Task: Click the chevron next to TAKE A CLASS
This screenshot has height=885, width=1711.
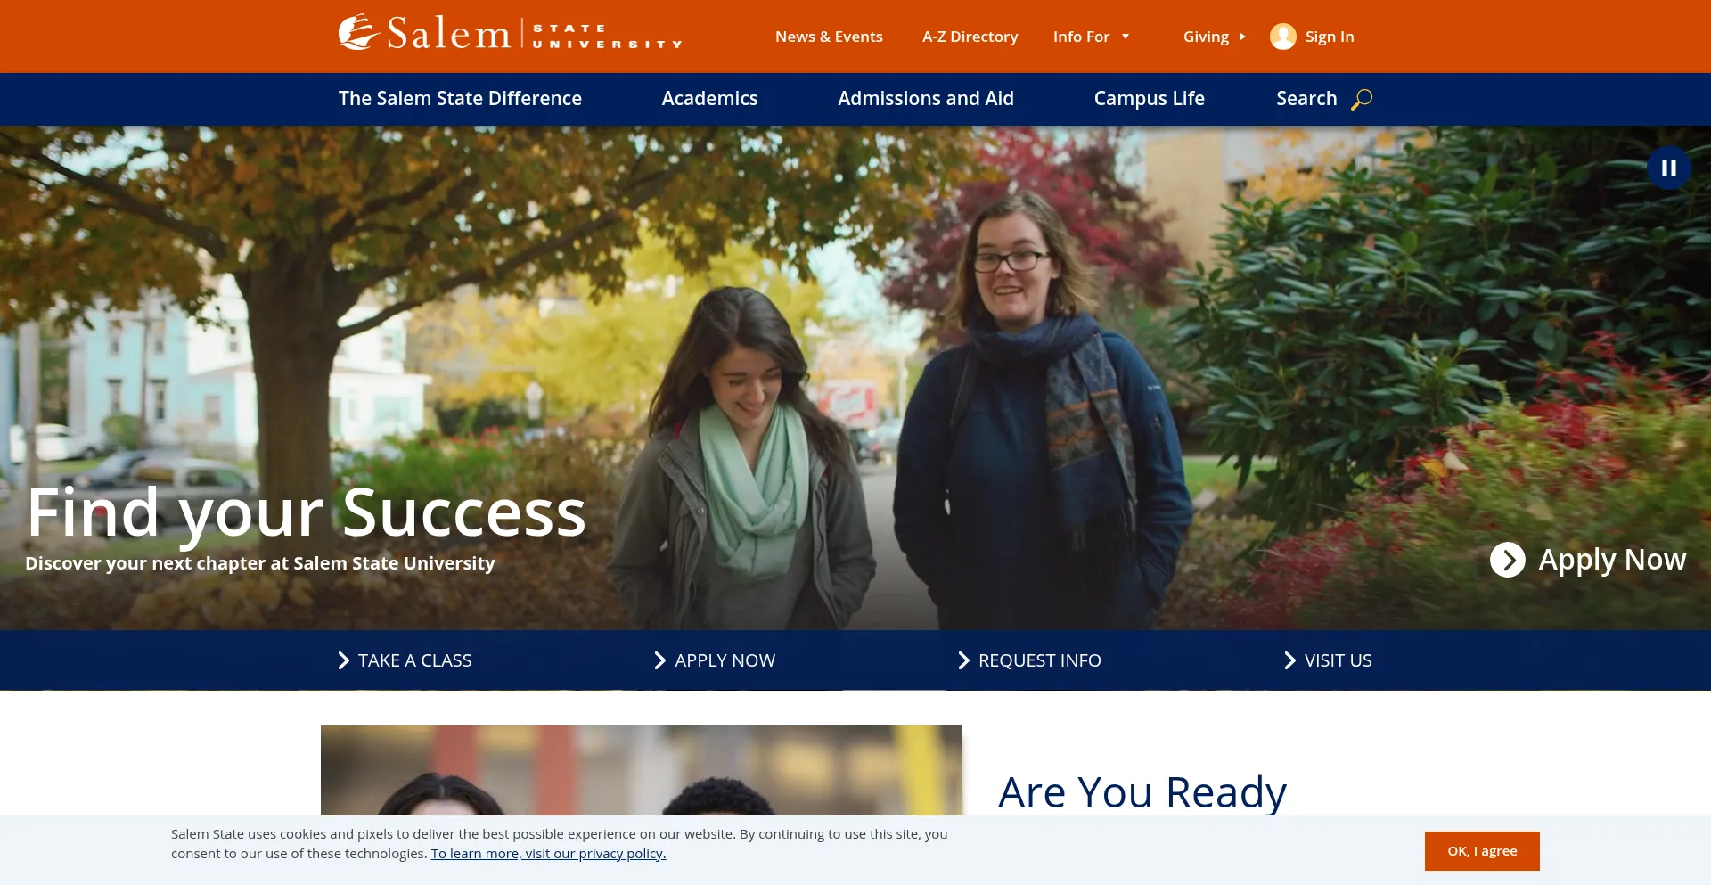Action: (344, 660)
